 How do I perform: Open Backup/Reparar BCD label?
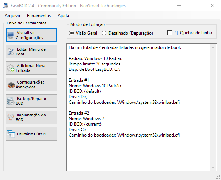coord(31,101)
